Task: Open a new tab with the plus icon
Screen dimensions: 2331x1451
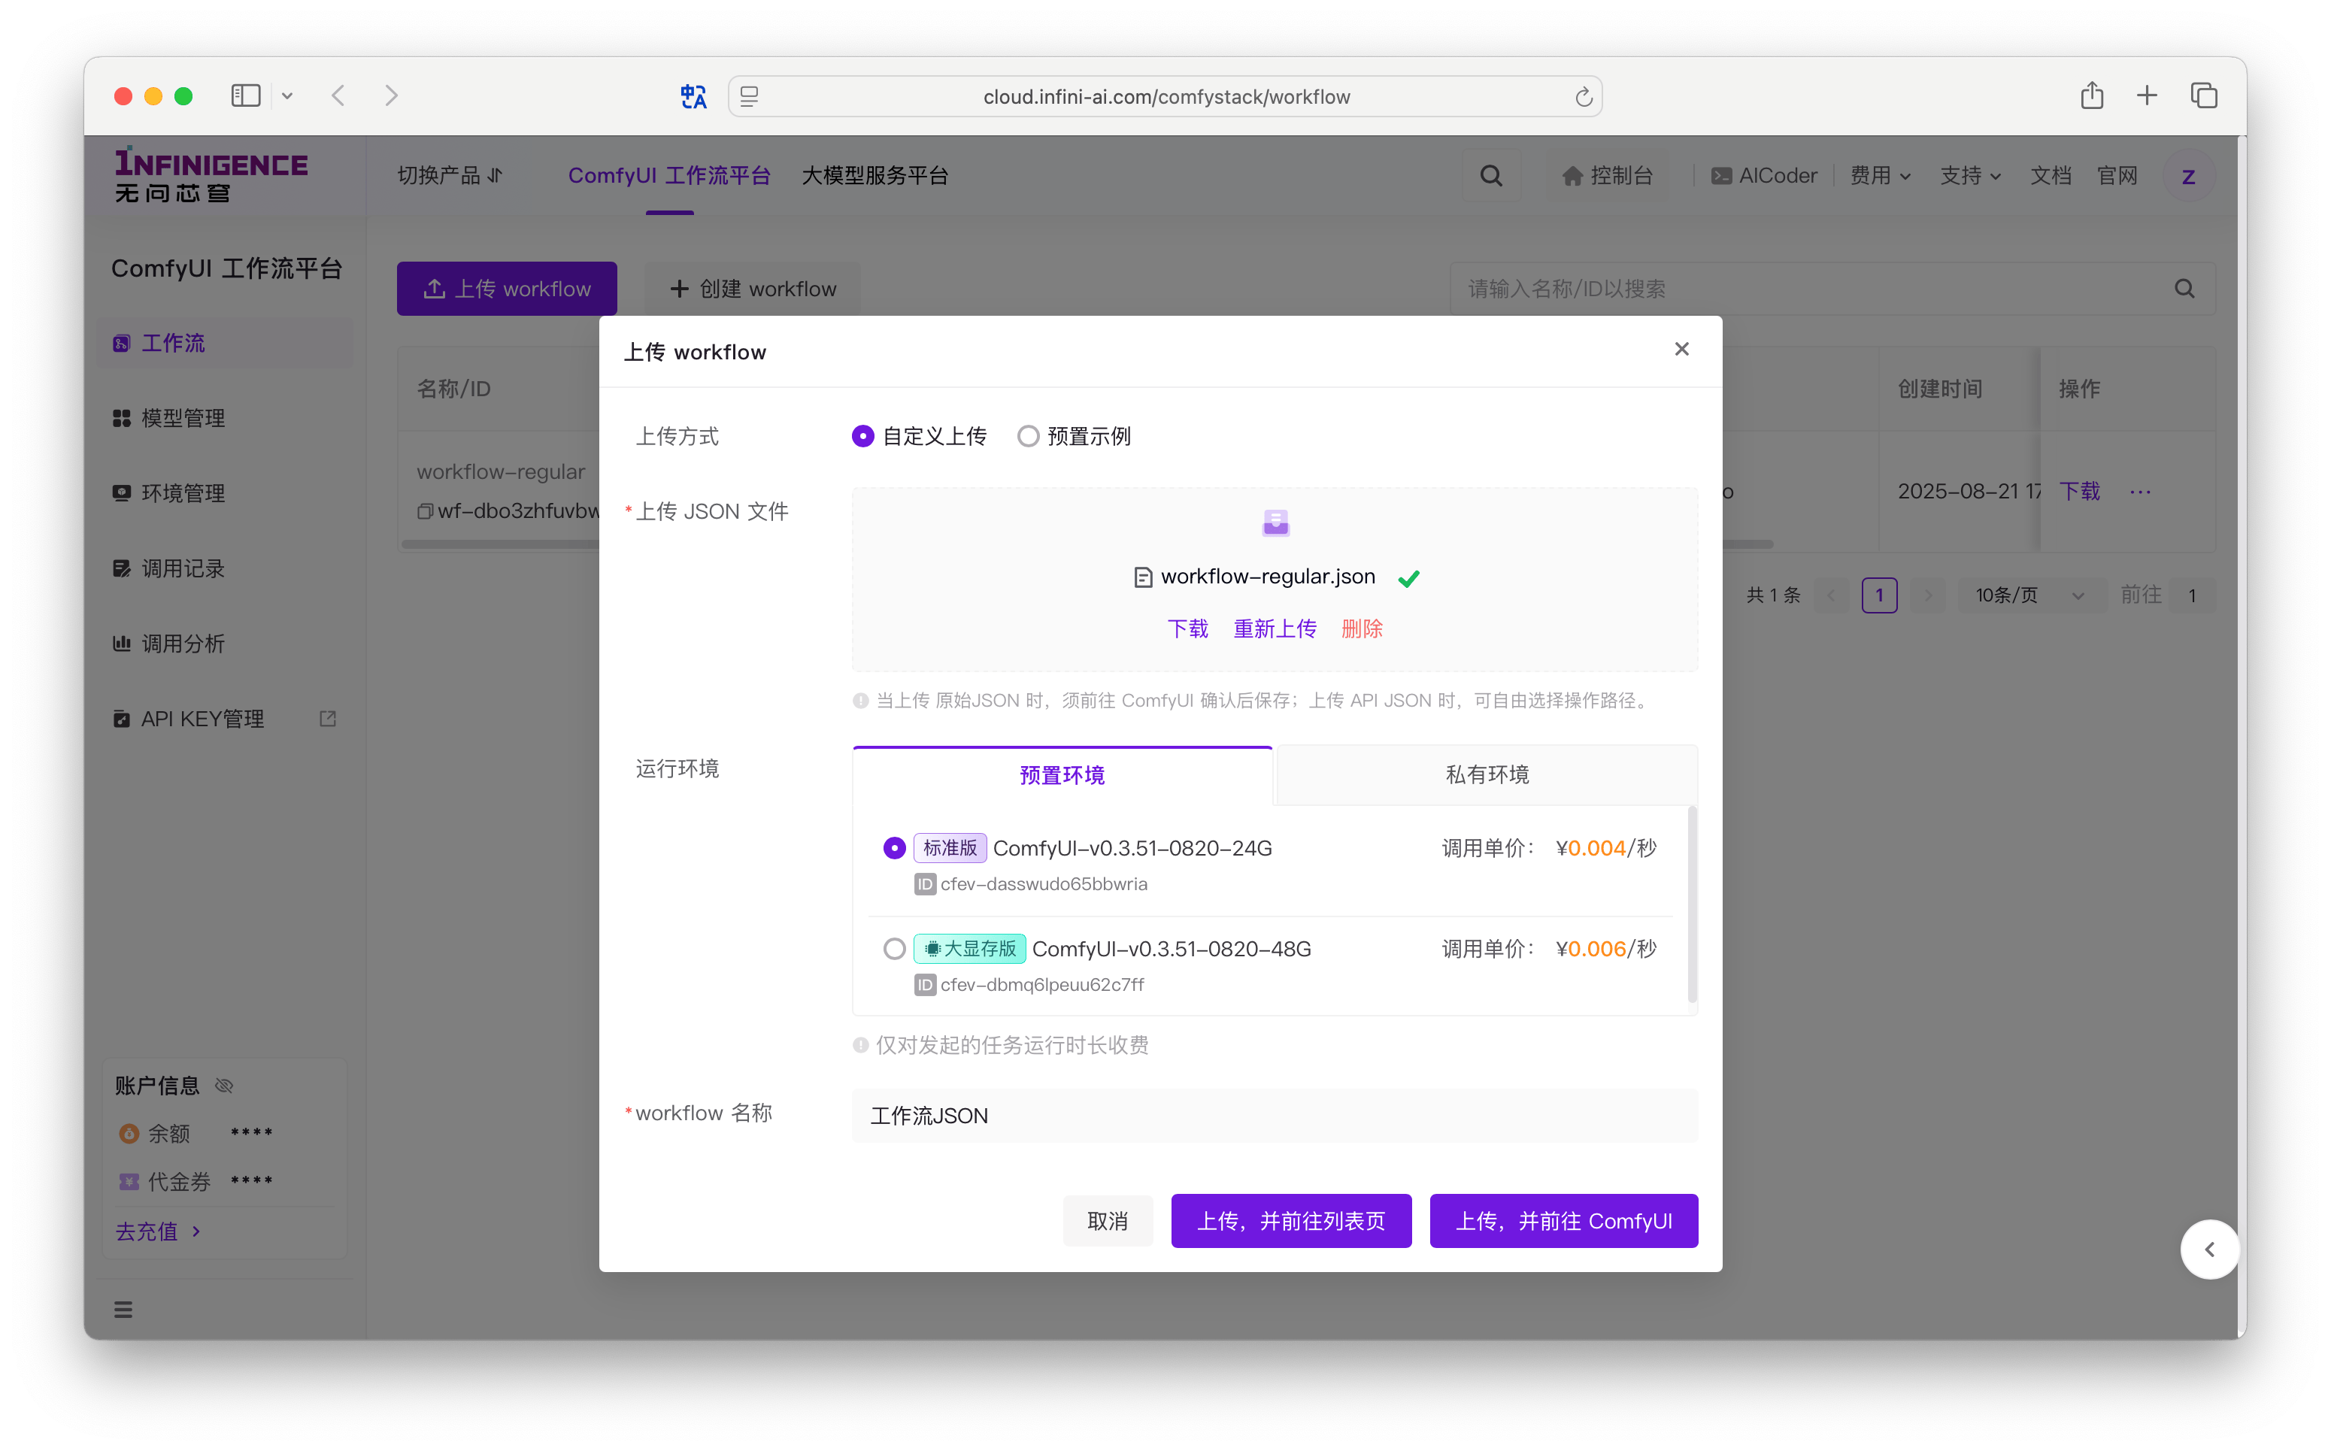Action: tap(2148, 95)
